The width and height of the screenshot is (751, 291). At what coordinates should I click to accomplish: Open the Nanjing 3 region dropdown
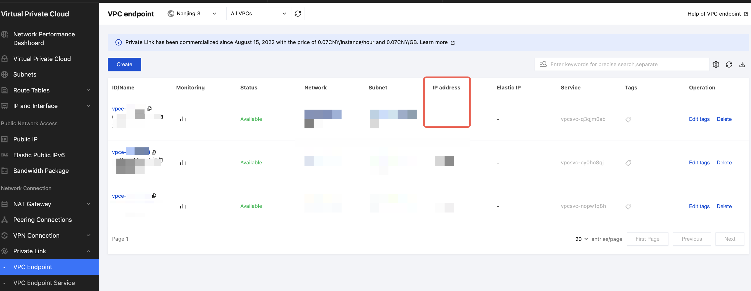click(192, 14)
